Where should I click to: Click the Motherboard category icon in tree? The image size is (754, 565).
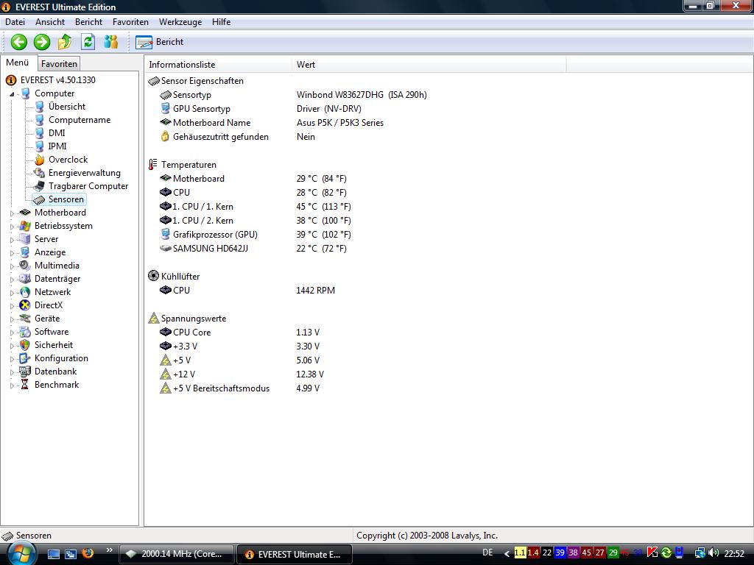point(25,213)
